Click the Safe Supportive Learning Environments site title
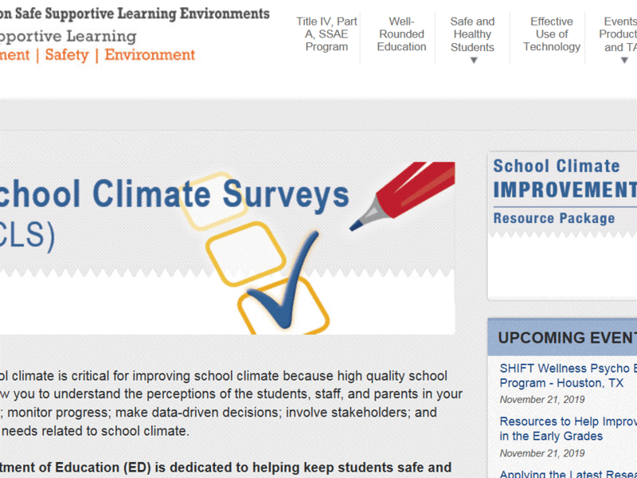 (135, 14)
